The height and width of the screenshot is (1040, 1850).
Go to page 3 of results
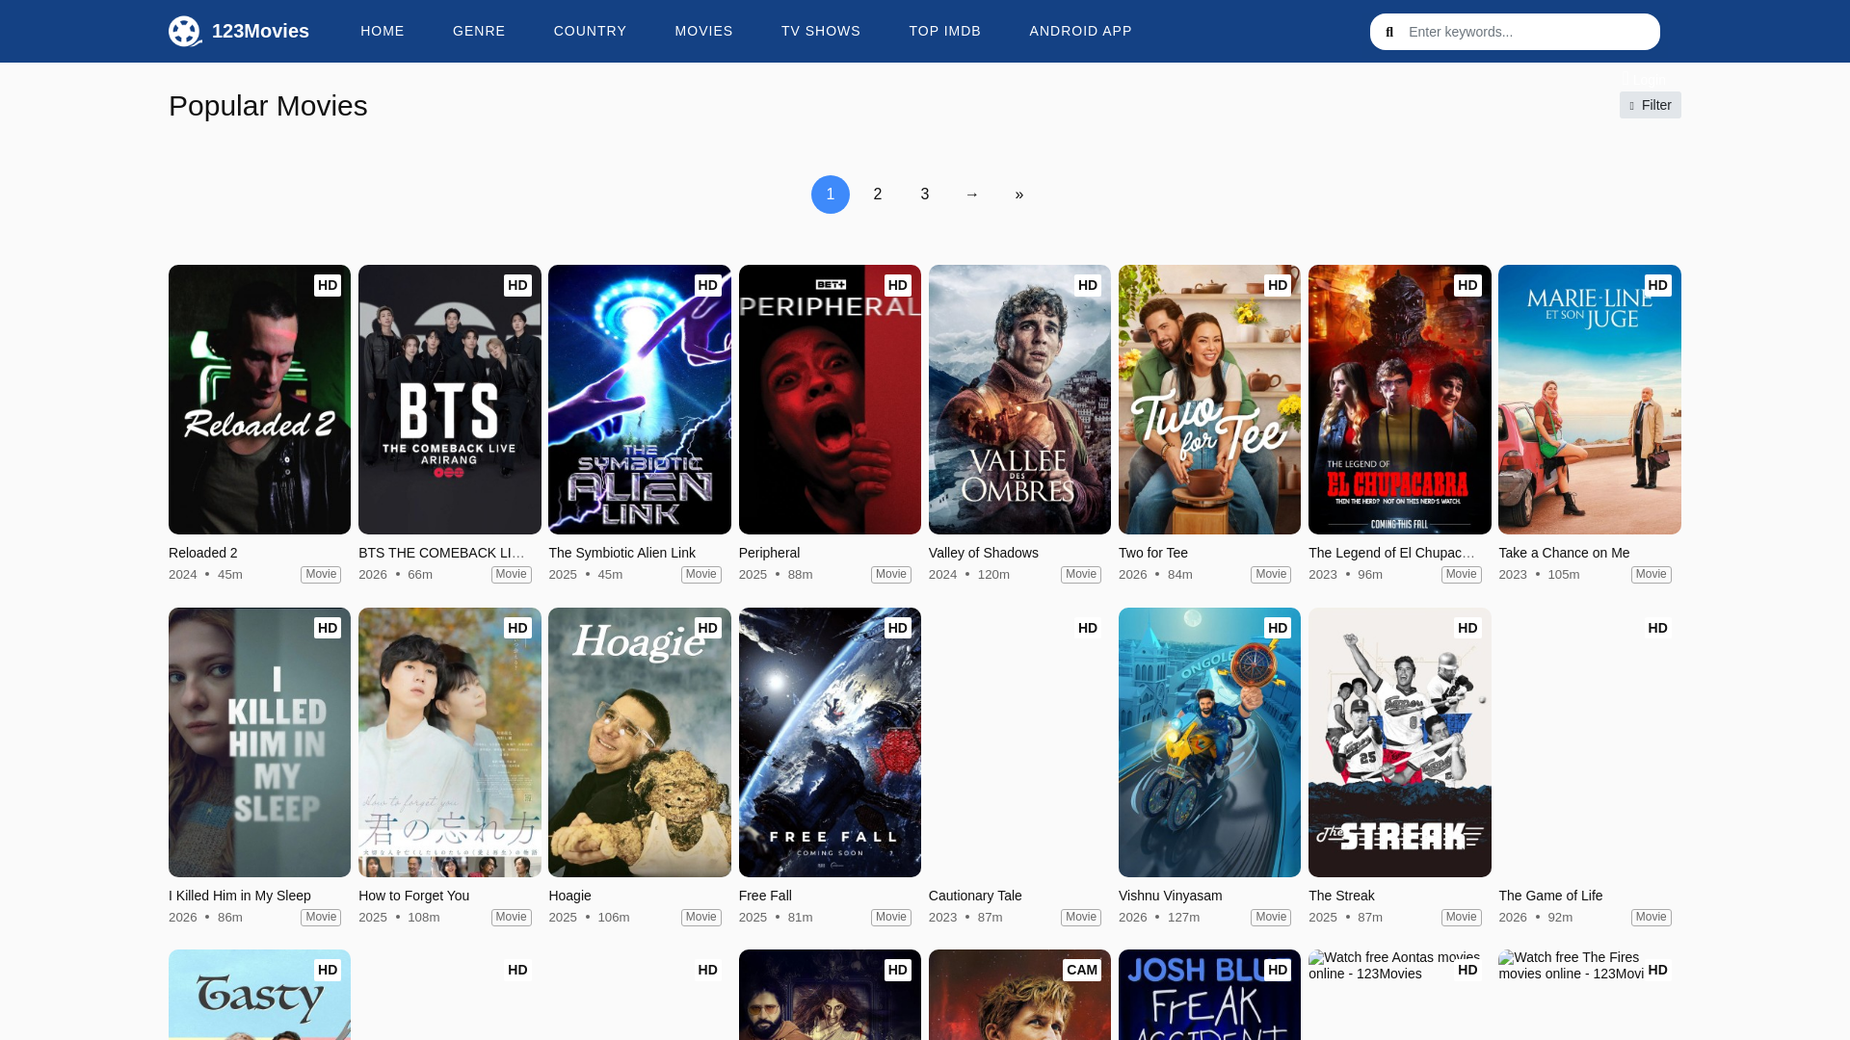pyautogui.click(x=925, y=195)
